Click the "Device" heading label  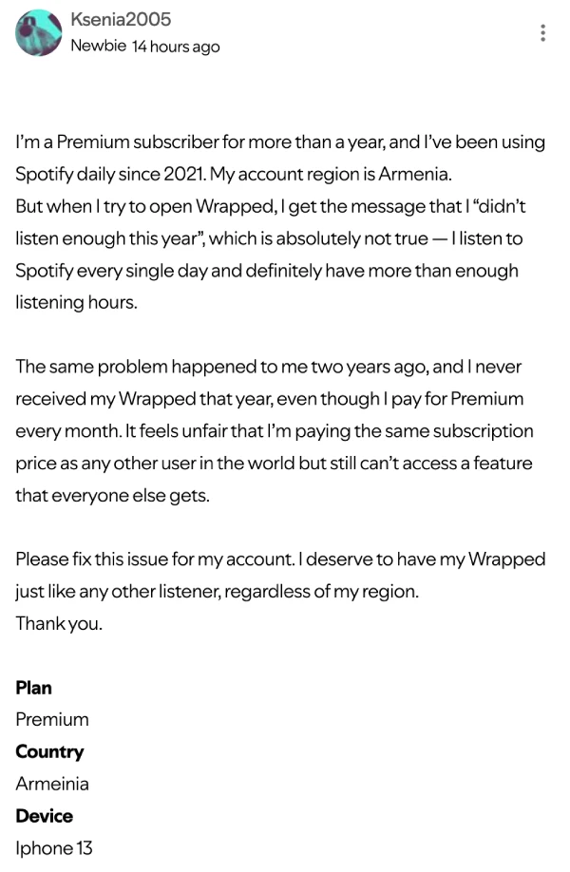coord(44,816)
